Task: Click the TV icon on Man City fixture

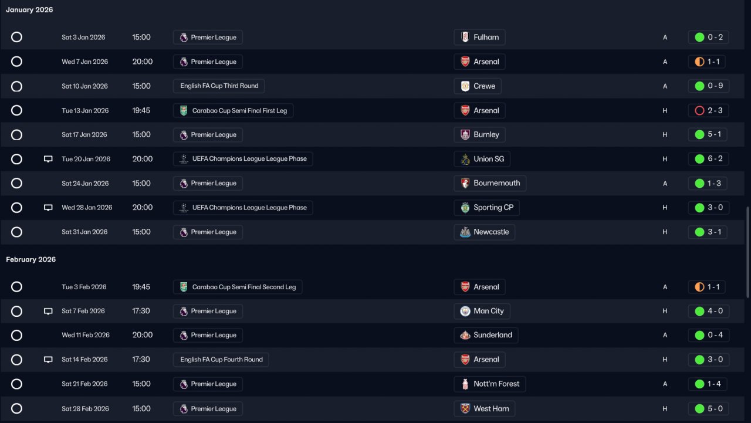Action: [49, 312]
